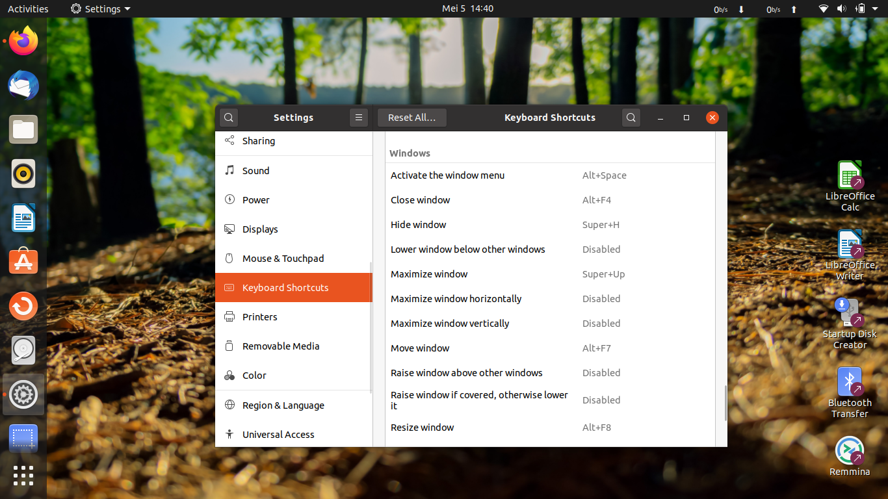
Task: Launch Firefox from the dock
Action: tap(23, 41)
